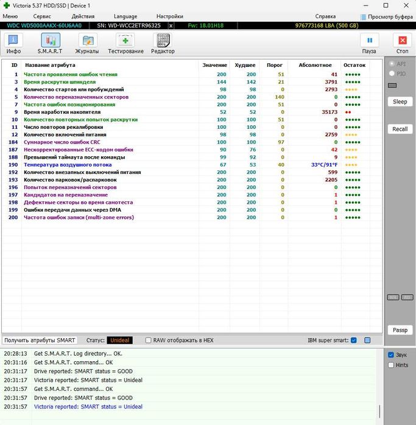Click the log panel scrollbar
Image resolution: width=416 pixels, height=425 pixels.
click(379, 412)
